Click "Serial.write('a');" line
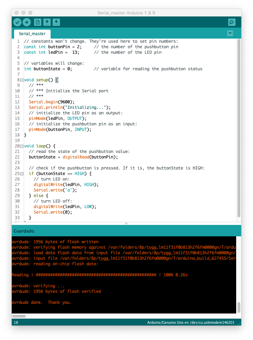Screen dimensions: 253x340 point(55,190)
